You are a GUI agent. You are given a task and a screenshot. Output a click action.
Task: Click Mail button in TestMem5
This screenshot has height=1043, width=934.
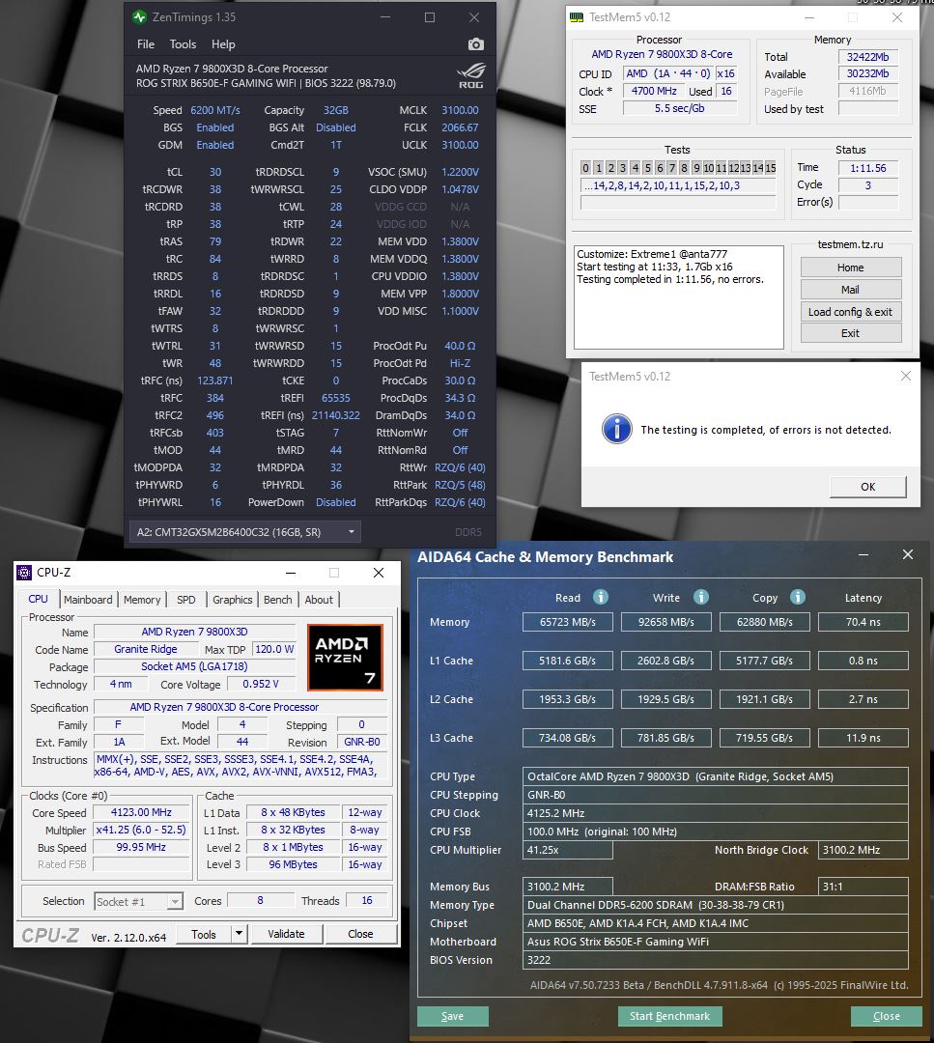[851, 290]
